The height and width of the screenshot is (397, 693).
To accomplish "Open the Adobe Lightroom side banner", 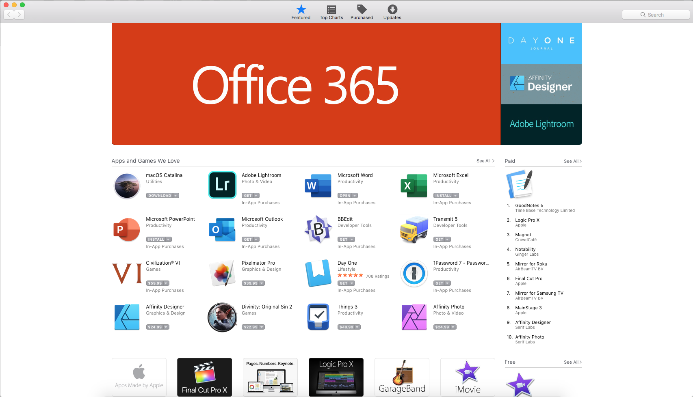I will tap(541, 125).
